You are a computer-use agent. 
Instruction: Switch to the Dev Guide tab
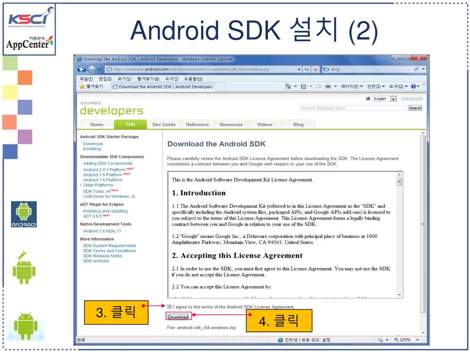[164, 125]
